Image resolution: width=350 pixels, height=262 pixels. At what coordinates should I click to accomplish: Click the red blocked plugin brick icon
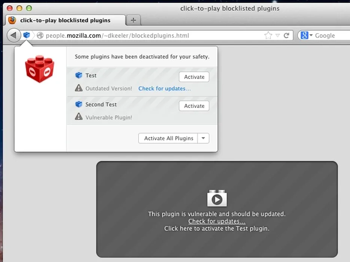40,69
